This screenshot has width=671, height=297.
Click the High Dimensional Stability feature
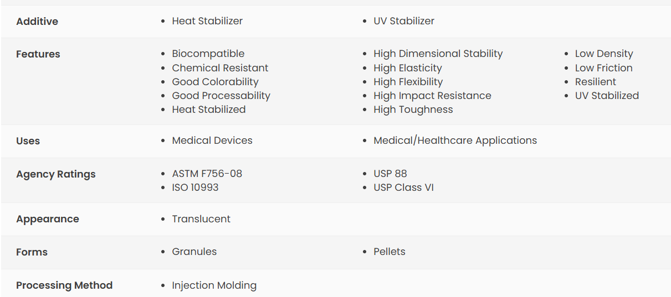coord(438,54)
